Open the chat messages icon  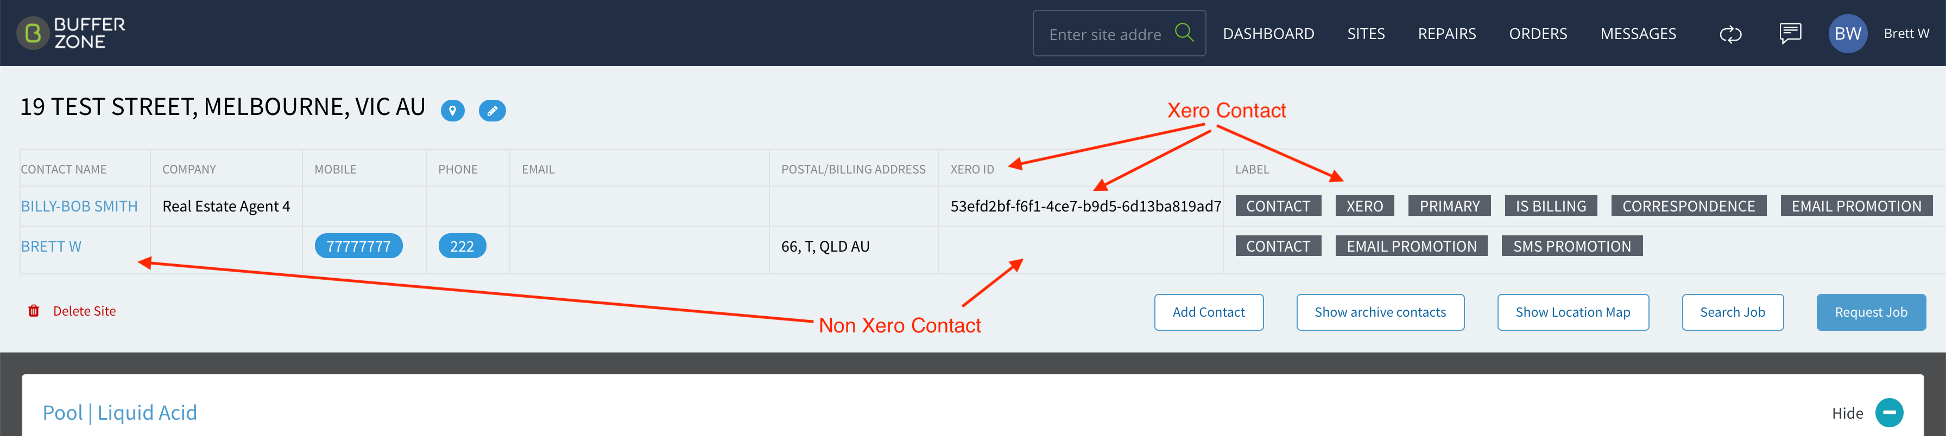tap(1790, 33)
